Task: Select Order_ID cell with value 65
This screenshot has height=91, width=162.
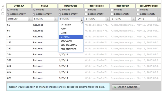Action: coord(19,25)
